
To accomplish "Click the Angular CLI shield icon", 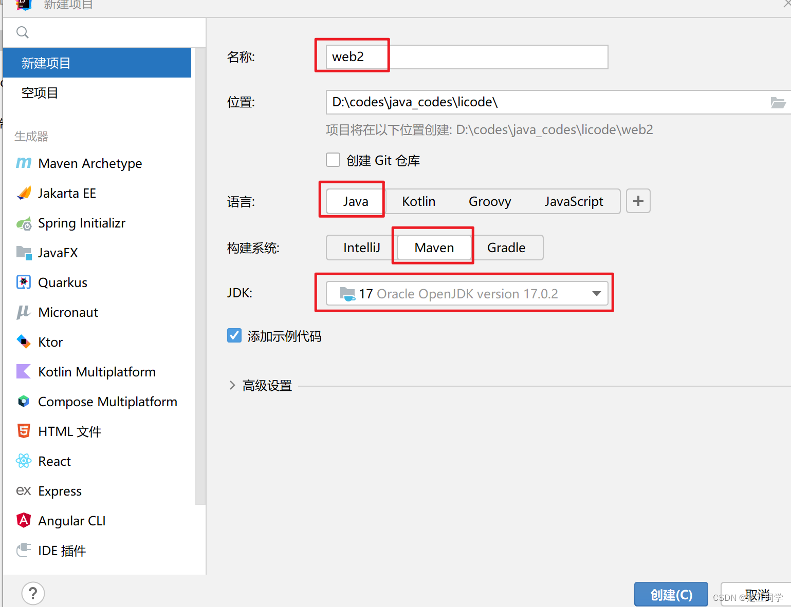I will 24,521.
